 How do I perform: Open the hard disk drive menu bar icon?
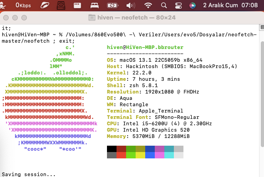(61, 5)
